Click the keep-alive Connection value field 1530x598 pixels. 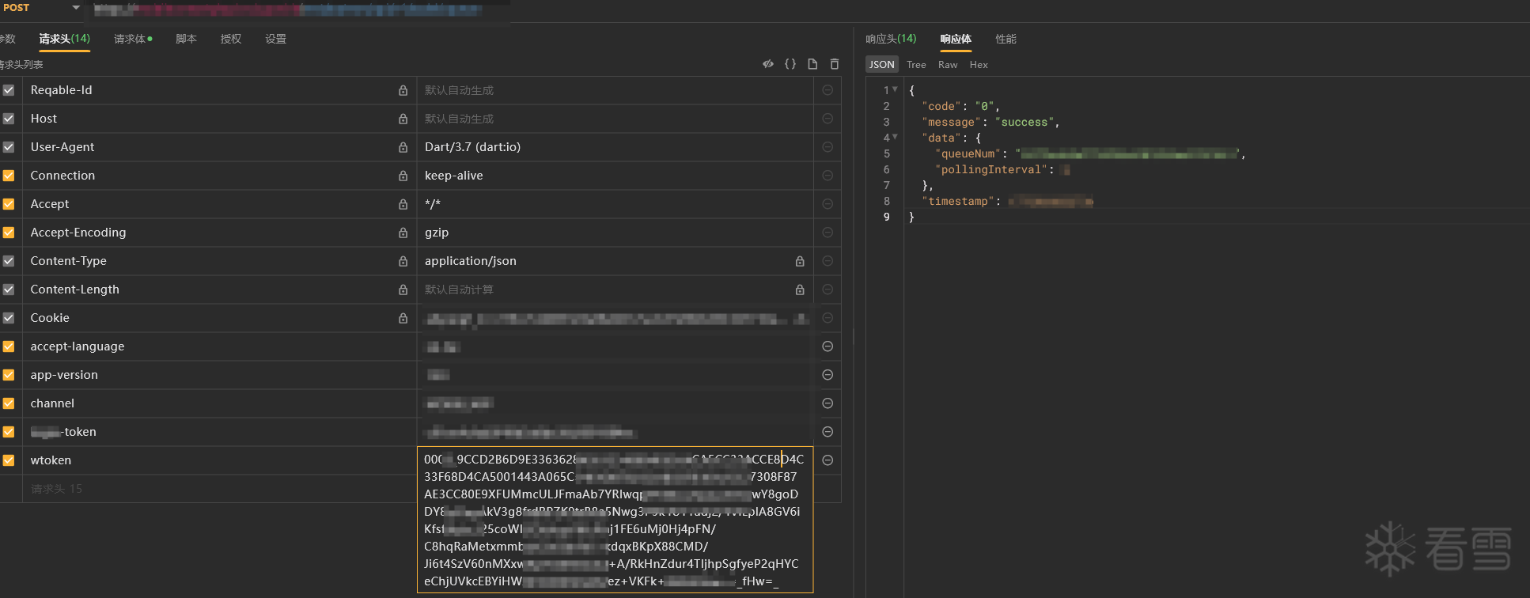coord(614,176)
